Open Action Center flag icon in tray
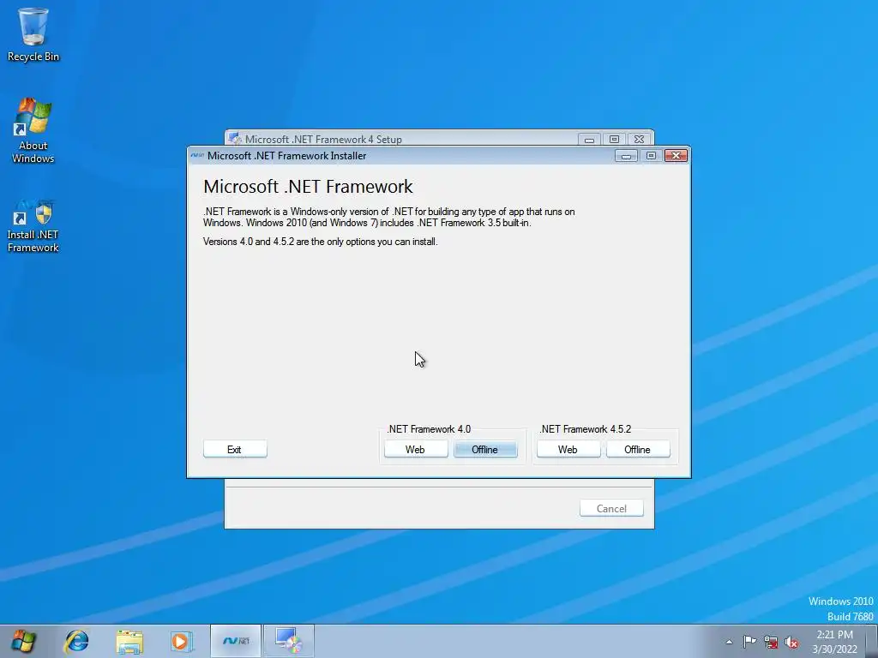The image size is (878, 658). [749, 642]
